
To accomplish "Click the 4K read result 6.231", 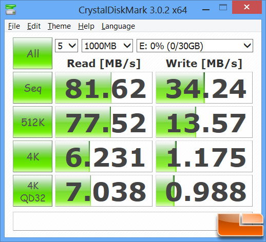I will 104,156.
